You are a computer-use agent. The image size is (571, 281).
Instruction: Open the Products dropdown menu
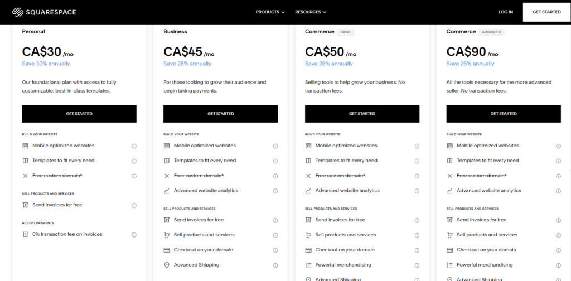point(270,12)
